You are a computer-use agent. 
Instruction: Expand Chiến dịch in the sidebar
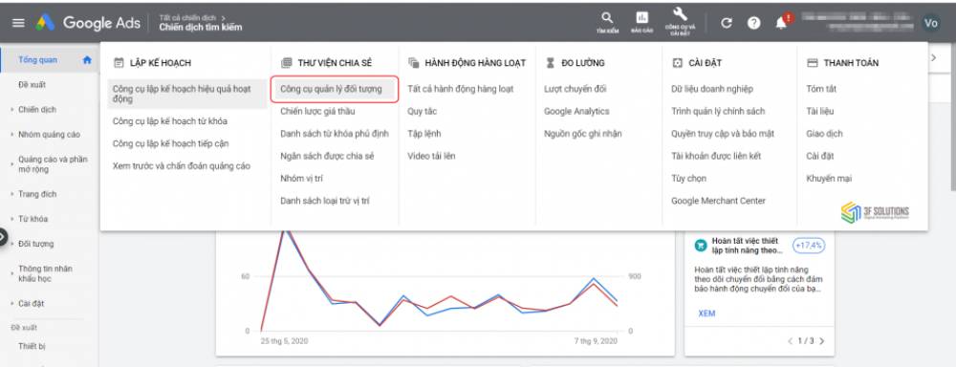37,110
